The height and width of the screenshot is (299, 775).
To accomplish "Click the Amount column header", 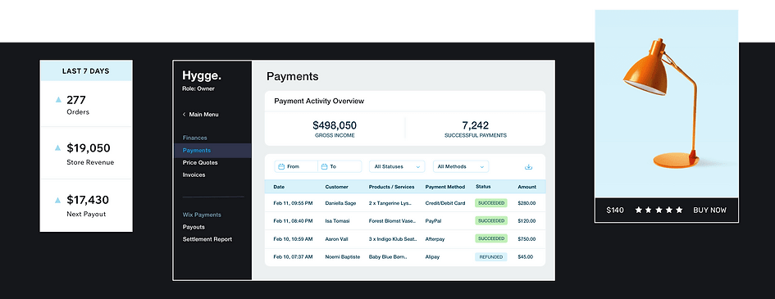I will [x=527, y=187].
